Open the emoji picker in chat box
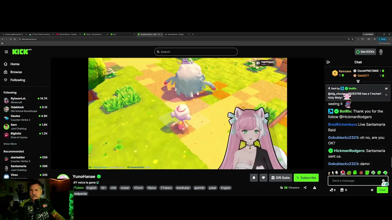 [x=383, y=181]
